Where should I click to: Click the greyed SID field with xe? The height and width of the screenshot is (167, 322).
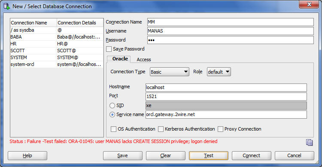(x=226, y=105)
